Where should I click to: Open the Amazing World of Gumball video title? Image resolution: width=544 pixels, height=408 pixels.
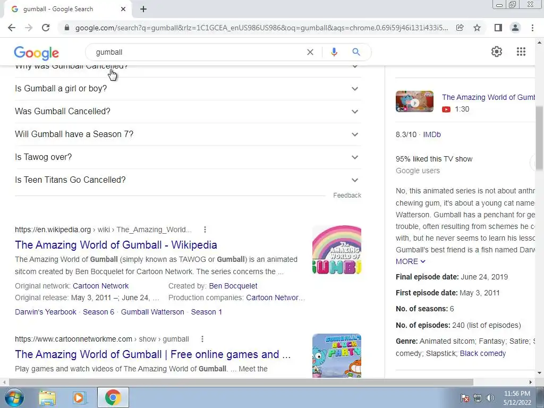tap(488, 98)
